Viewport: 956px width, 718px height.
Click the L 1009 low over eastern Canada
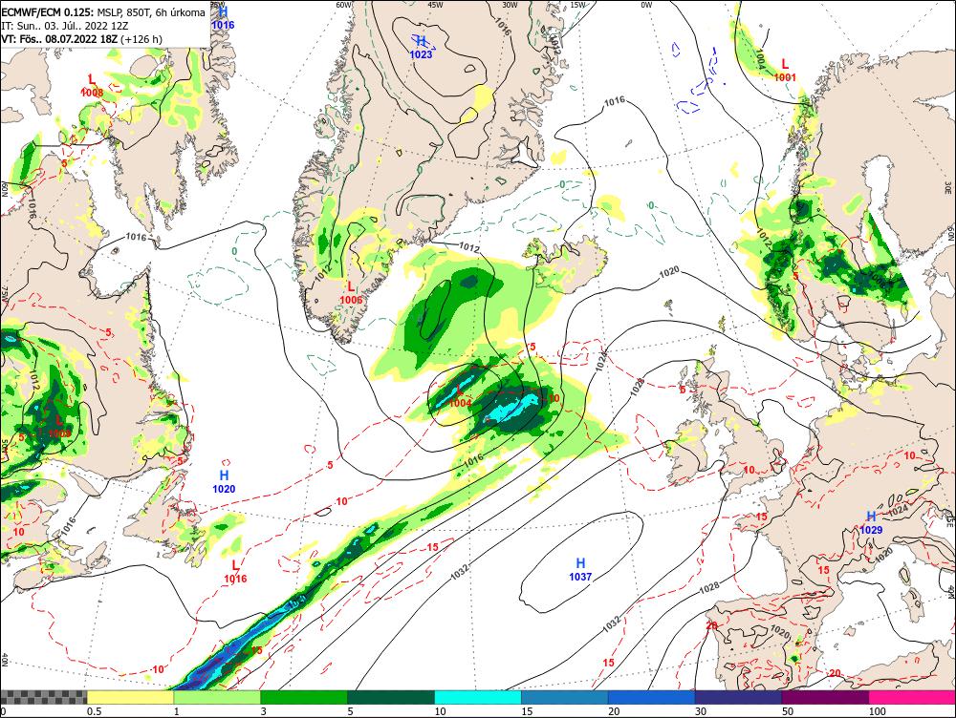59,426
